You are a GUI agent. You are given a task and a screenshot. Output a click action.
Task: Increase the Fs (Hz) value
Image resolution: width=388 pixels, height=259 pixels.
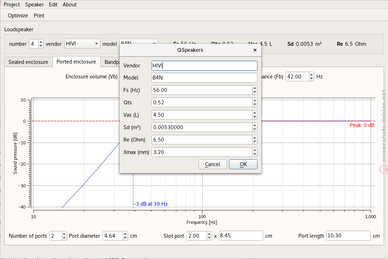click(255, 88)
